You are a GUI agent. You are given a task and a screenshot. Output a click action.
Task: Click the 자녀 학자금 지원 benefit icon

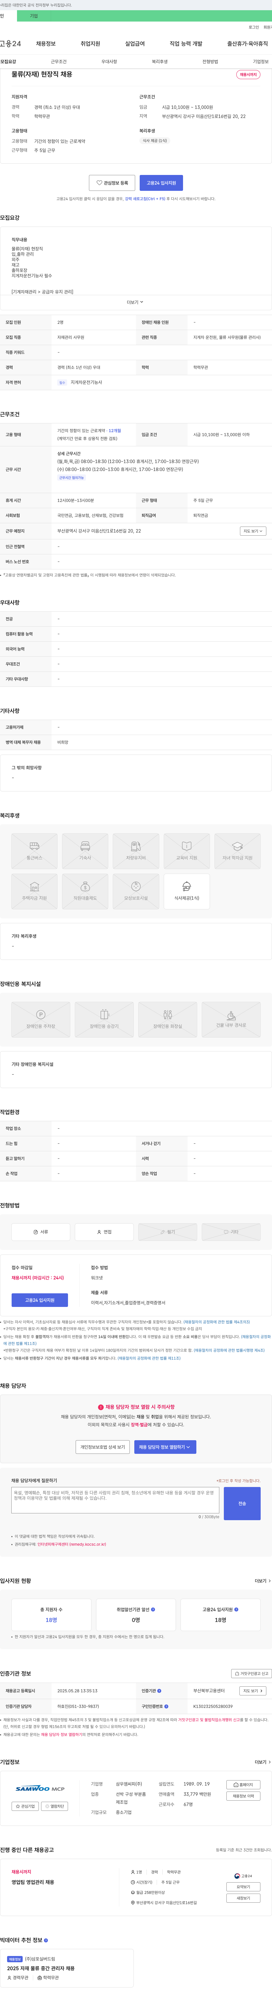coord(238,851)
